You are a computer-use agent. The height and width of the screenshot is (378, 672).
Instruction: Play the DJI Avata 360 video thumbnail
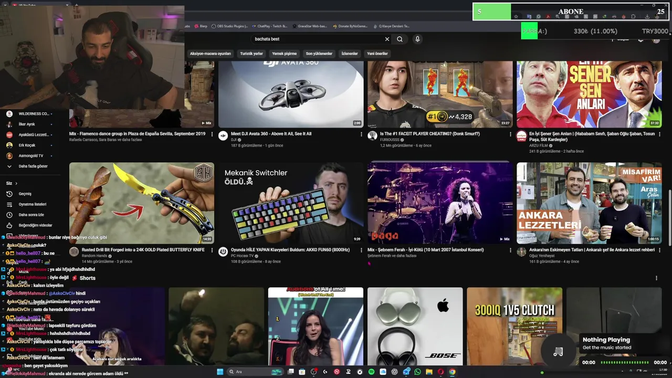coord(291,94)
